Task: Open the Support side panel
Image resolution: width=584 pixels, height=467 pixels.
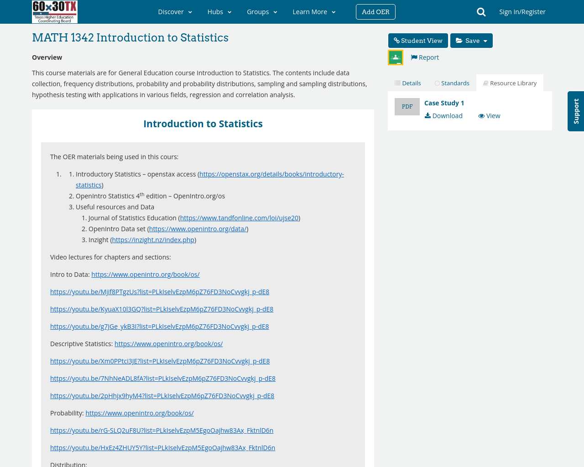Action: coord(576,111)
